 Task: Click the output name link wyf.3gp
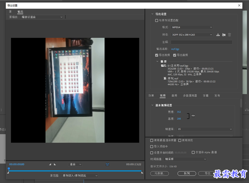pos(175,49)
